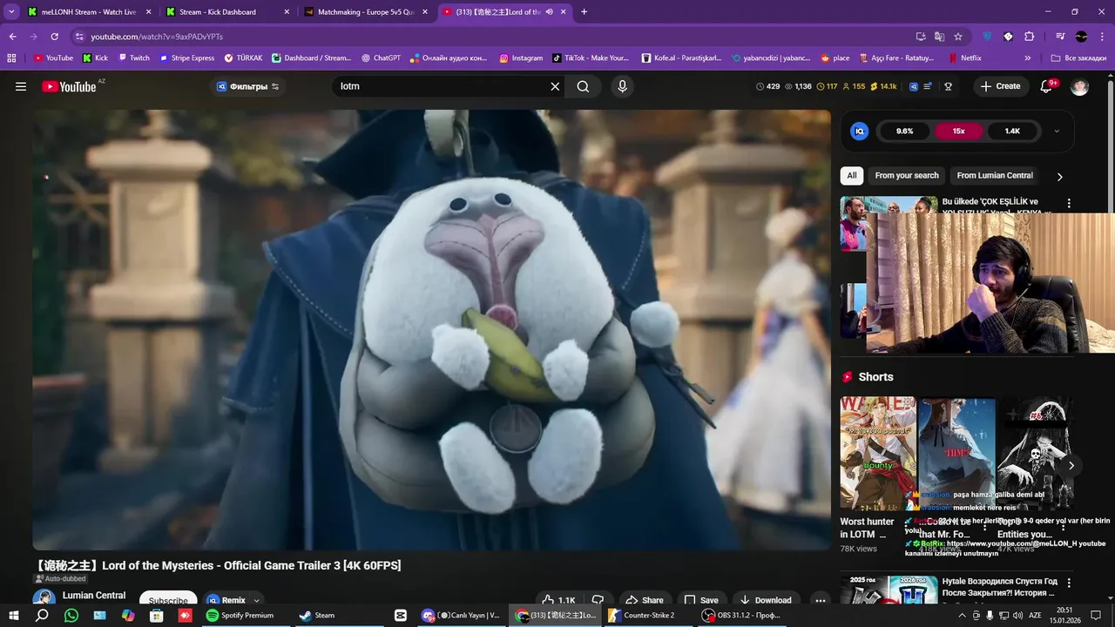Screen dimensions: 1115x627
Task: Open the Chrome extensions puzzle icon
Action: tap(1030, 37)
